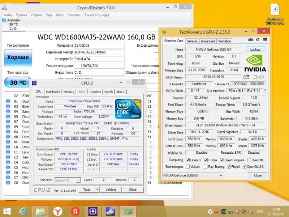Switch to GPU-Z taskbar icon
This screenshot has height=217, width=289.
(128, 212)
